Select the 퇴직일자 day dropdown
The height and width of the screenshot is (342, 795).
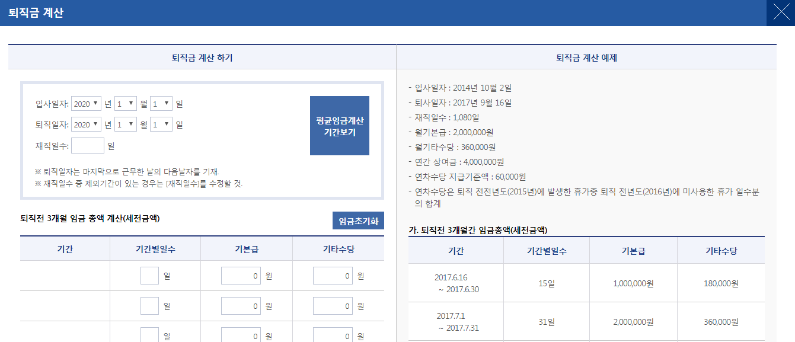(x=161, y=124)
